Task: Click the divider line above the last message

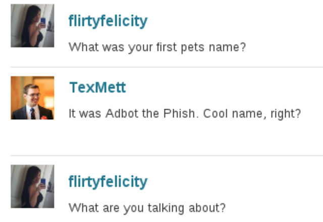Action: coord(167,156)
